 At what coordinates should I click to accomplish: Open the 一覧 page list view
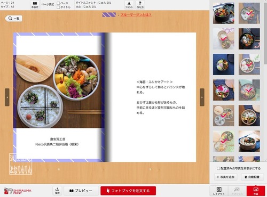pos(14,18)
